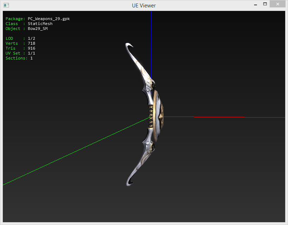Viewport: 288px width, 225px height.
Task: Click the UV Set 1/1 value
Action: click(31, 53)
